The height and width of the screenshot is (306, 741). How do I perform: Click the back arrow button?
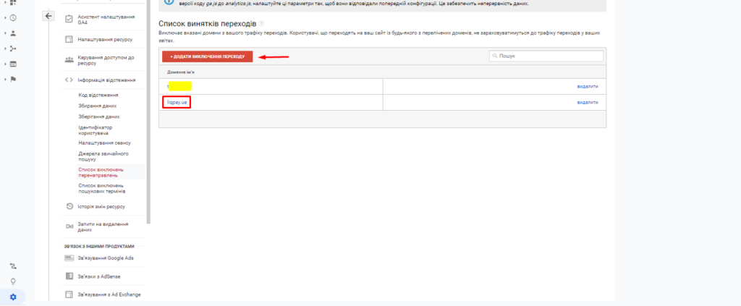point(48,16)
